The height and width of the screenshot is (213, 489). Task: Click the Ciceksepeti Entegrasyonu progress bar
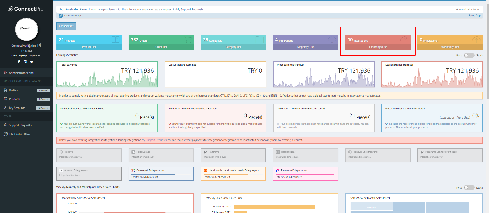pos(161,174)
